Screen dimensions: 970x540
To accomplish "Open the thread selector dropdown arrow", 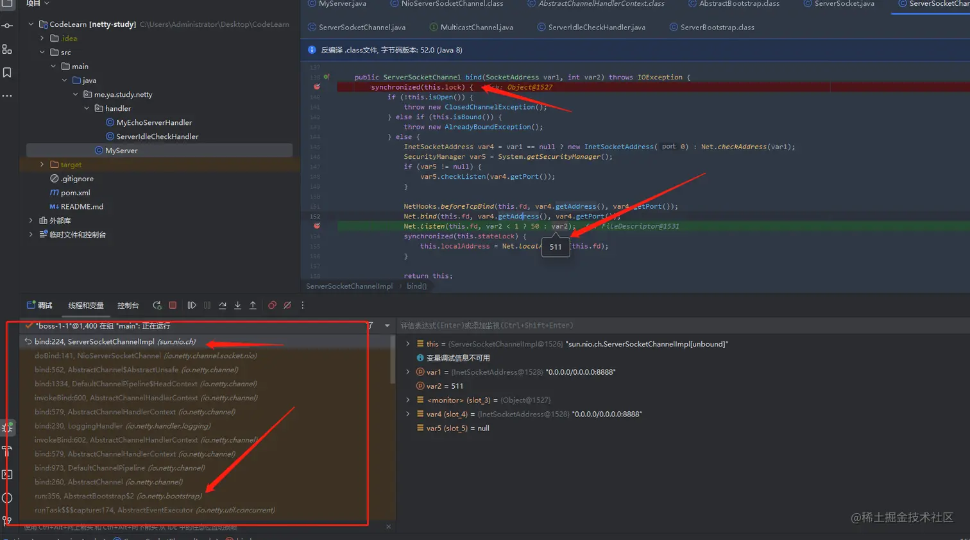I will coord(387,326).
